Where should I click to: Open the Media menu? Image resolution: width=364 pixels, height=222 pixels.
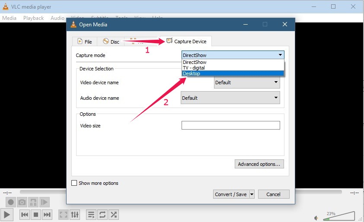coord(9,18)
